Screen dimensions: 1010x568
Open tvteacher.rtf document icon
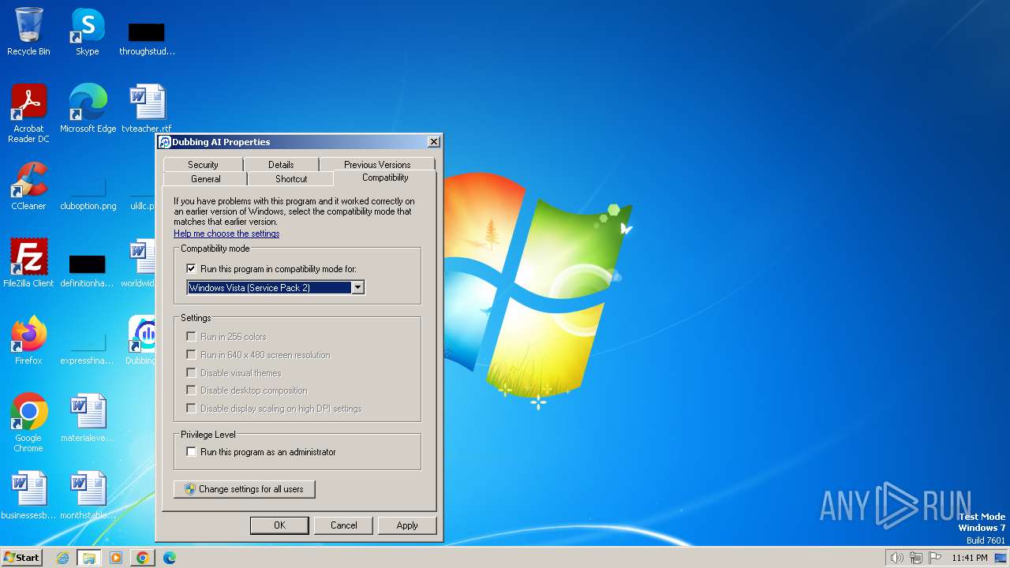[147, 109]
